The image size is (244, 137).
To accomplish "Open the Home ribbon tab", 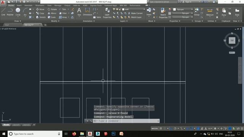I will point(11,5).
